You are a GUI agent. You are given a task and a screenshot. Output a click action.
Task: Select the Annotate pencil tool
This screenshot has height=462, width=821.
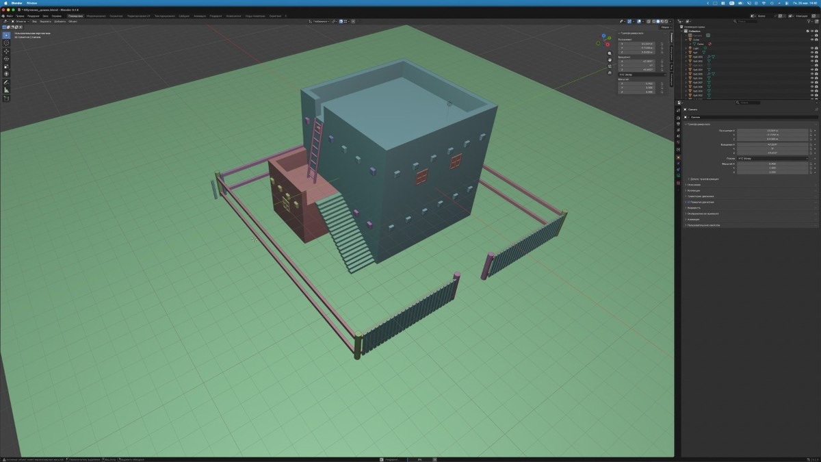click(6, 82)
